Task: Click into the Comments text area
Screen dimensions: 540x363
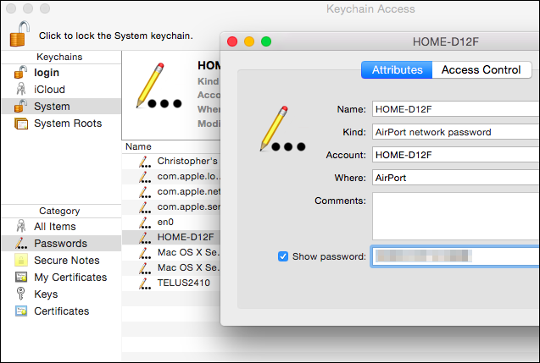Action: [456, 216]
